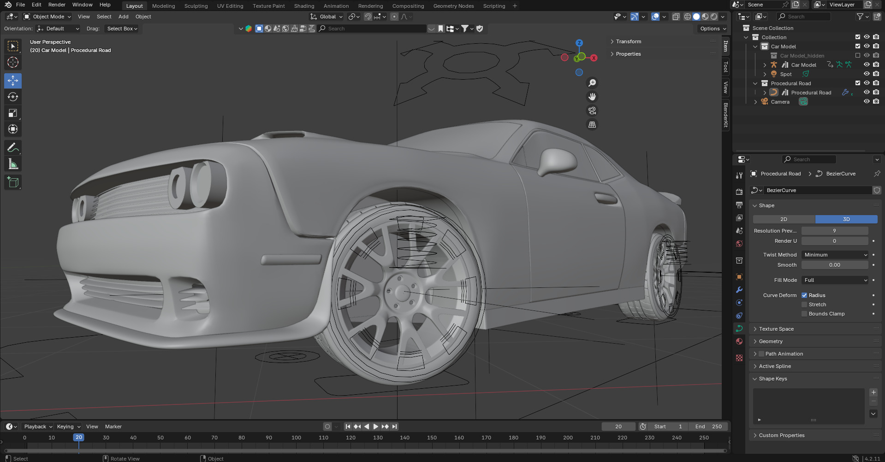
Task: Play the animation forward
Action: pos(375,427)
